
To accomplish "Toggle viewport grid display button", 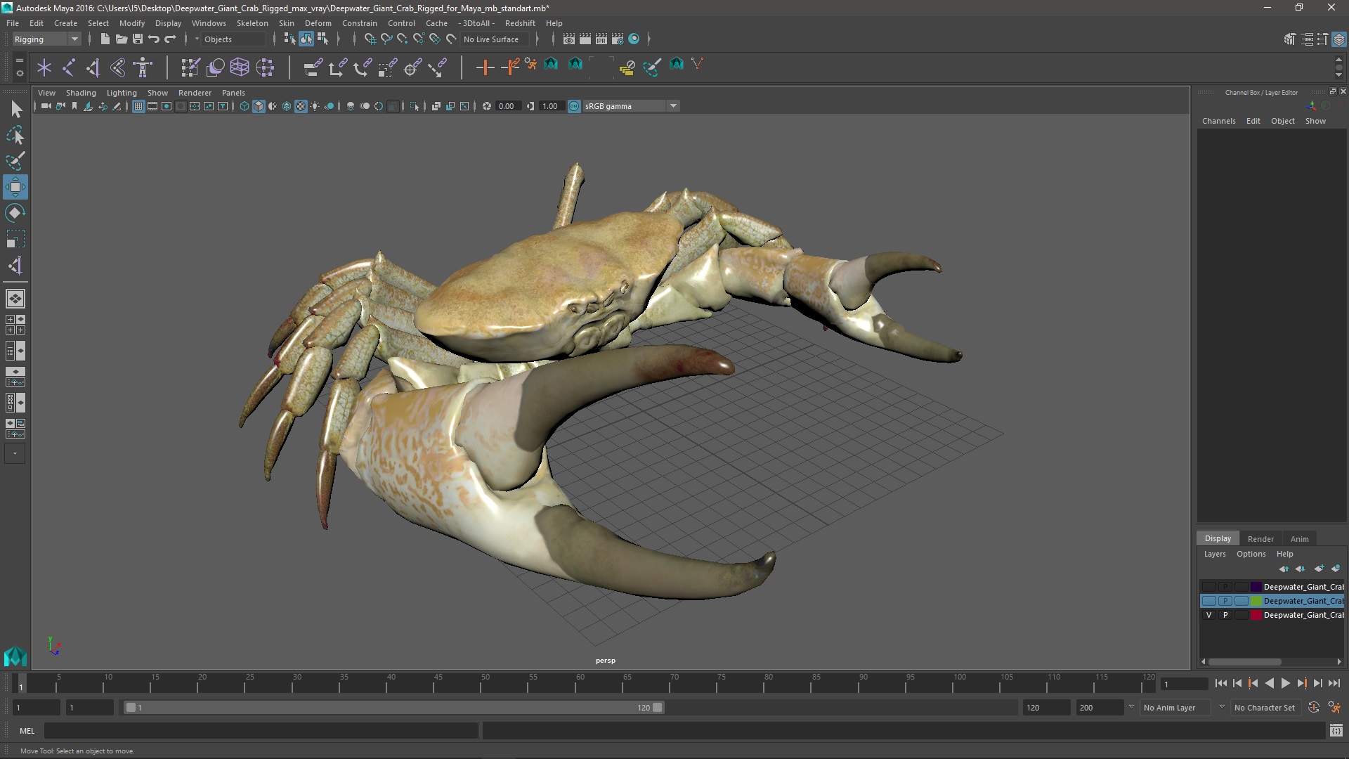I will [138, 106].
